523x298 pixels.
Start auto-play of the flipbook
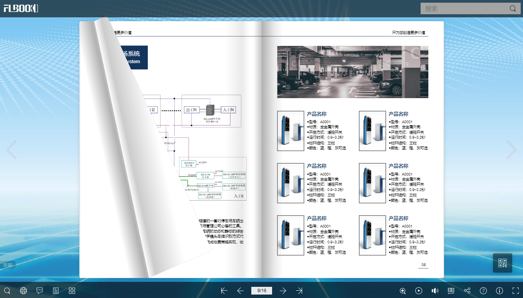click(419, 291)
